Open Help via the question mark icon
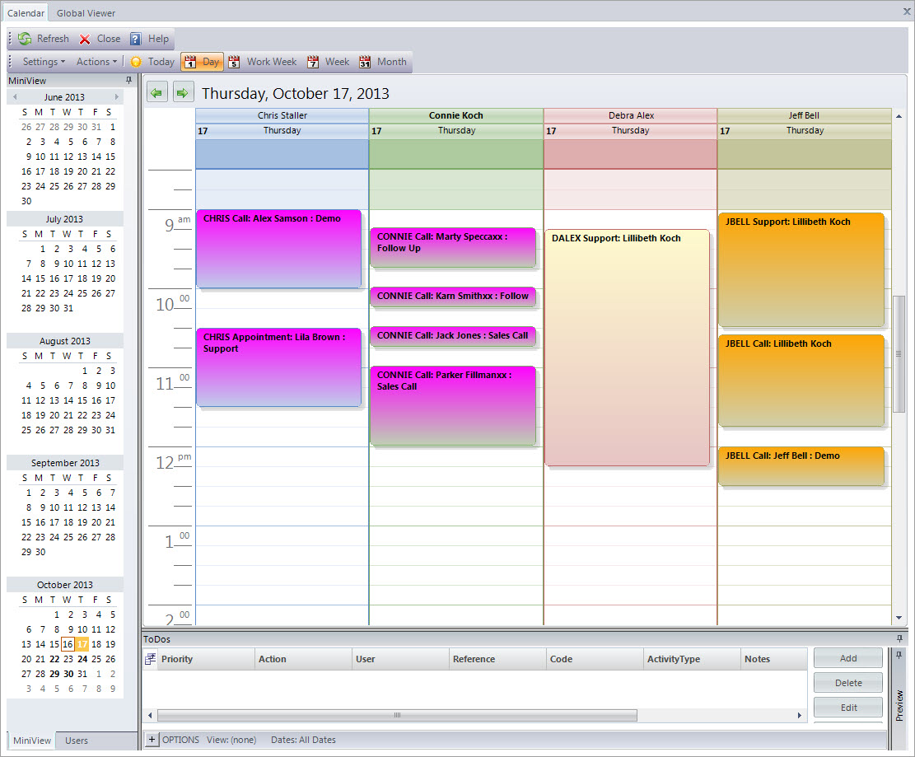915x757 pixels. click(x=135, y=39)
